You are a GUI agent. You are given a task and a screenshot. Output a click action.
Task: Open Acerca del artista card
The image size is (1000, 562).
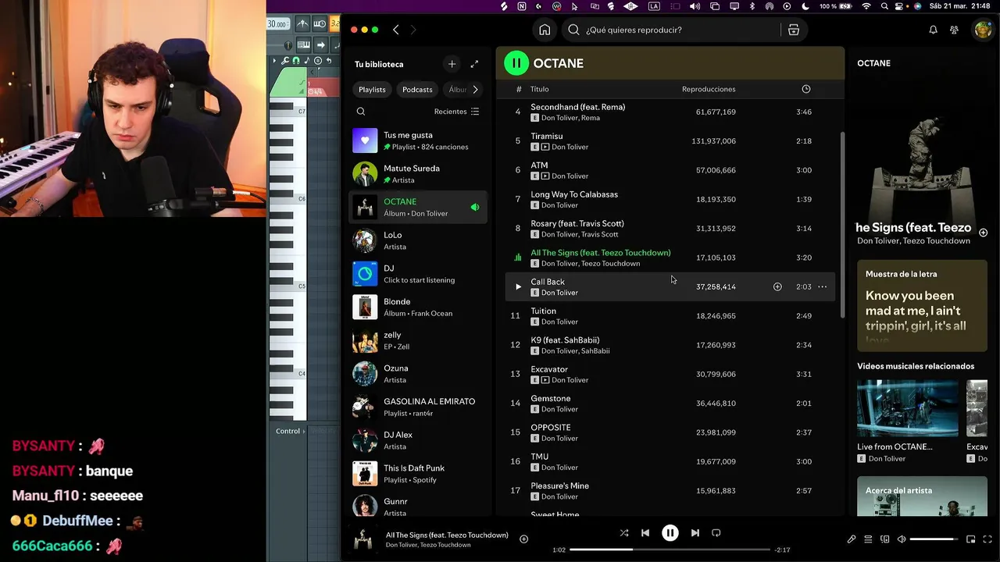(922, 496)
